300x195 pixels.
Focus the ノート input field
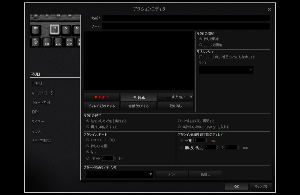pos(186,26)
